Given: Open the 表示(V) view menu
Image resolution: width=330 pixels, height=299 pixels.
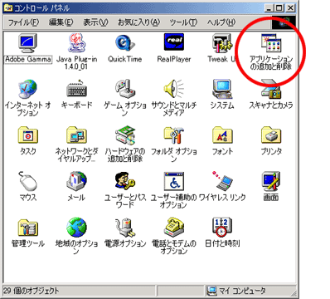Looking at the screenshot, I should click(95, 22).
